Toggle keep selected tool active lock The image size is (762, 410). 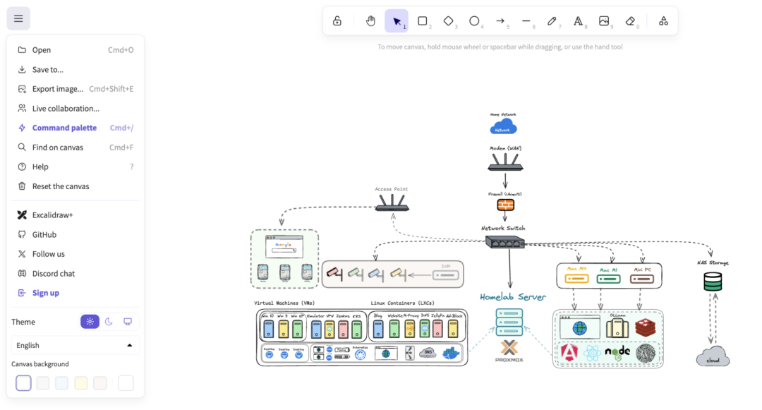point(337,20)
